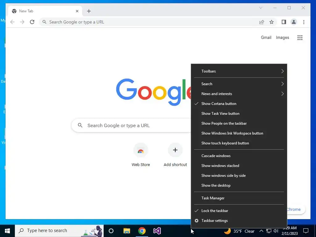Uncheck Show Cortana button
This screenshot has height=237, width=316.
(x=239, y=104)
